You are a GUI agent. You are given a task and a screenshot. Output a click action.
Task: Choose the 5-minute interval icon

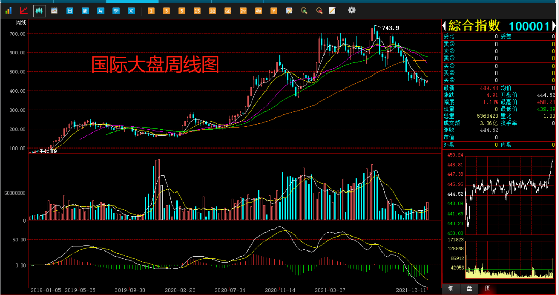(x=182, y=11)
